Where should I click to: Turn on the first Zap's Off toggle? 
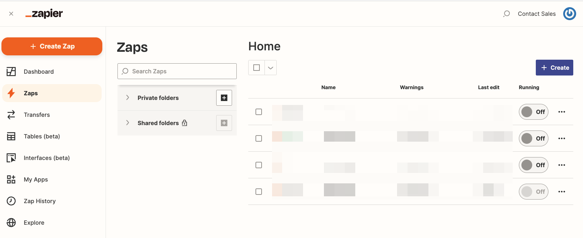click(x=534, y=112)
